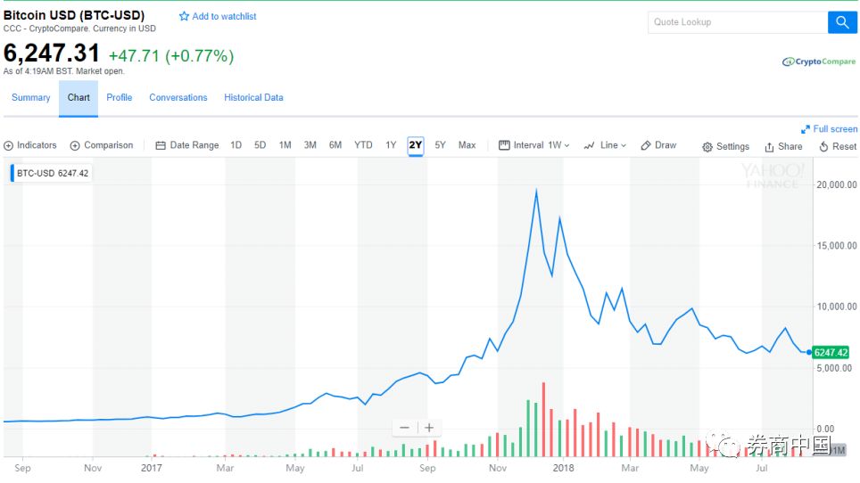The image size is (860, 483).
Task: Open the Comparison tool
Action: click(x=101, y=145)
